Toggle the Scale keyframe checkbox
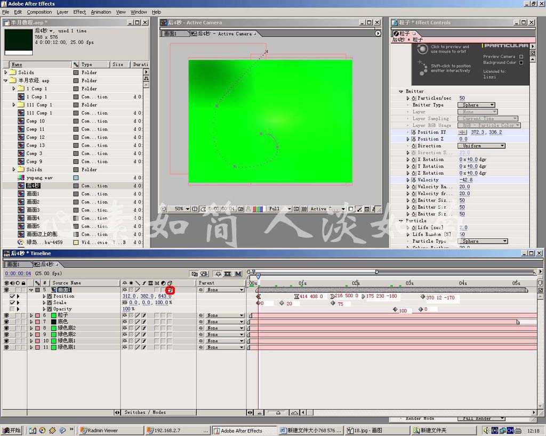546x436 pixels. (13, 302)
